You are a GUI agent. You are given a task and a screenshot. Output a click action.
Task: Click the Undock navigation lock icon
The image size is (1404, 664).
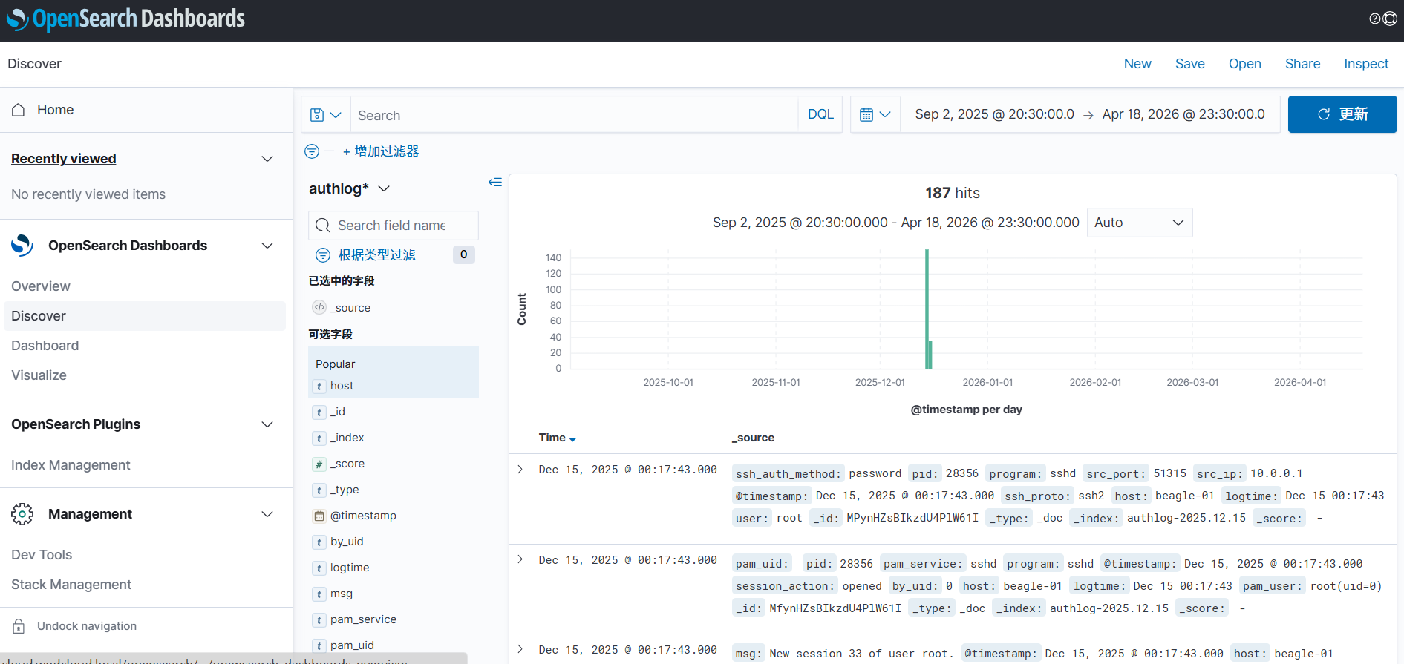19,626
